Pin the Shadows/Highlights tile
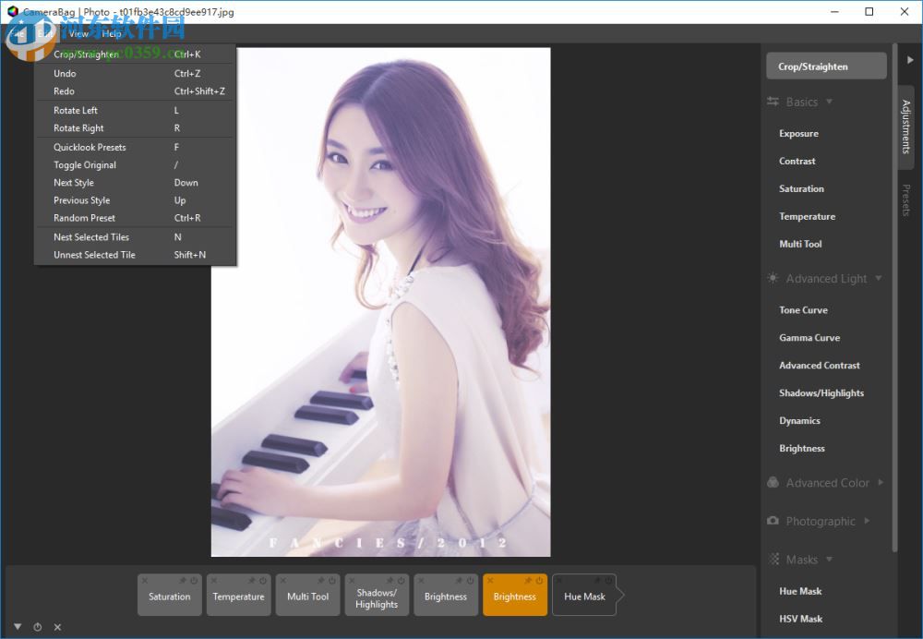The height and width of the screenshot is (639, 923). pos(390,580)
